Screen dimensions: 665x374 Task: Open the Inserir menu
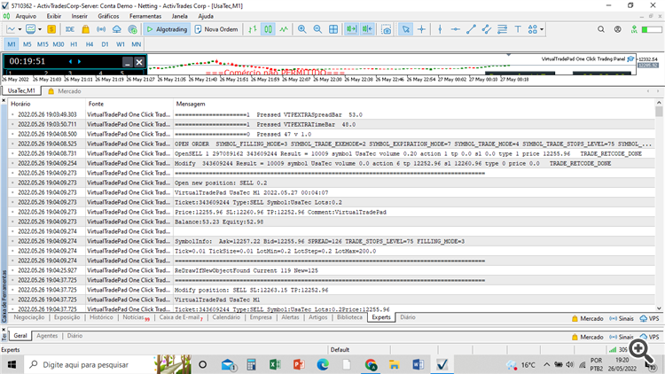coord(79,16)
